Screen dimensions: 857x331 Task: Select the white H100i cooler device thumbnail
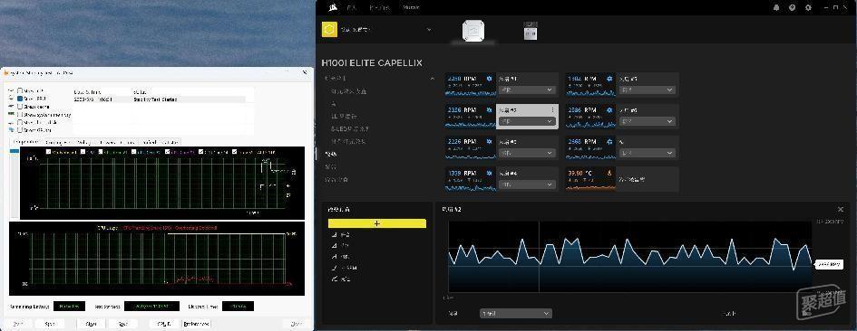pyautogui.click(x=474, y=31)
